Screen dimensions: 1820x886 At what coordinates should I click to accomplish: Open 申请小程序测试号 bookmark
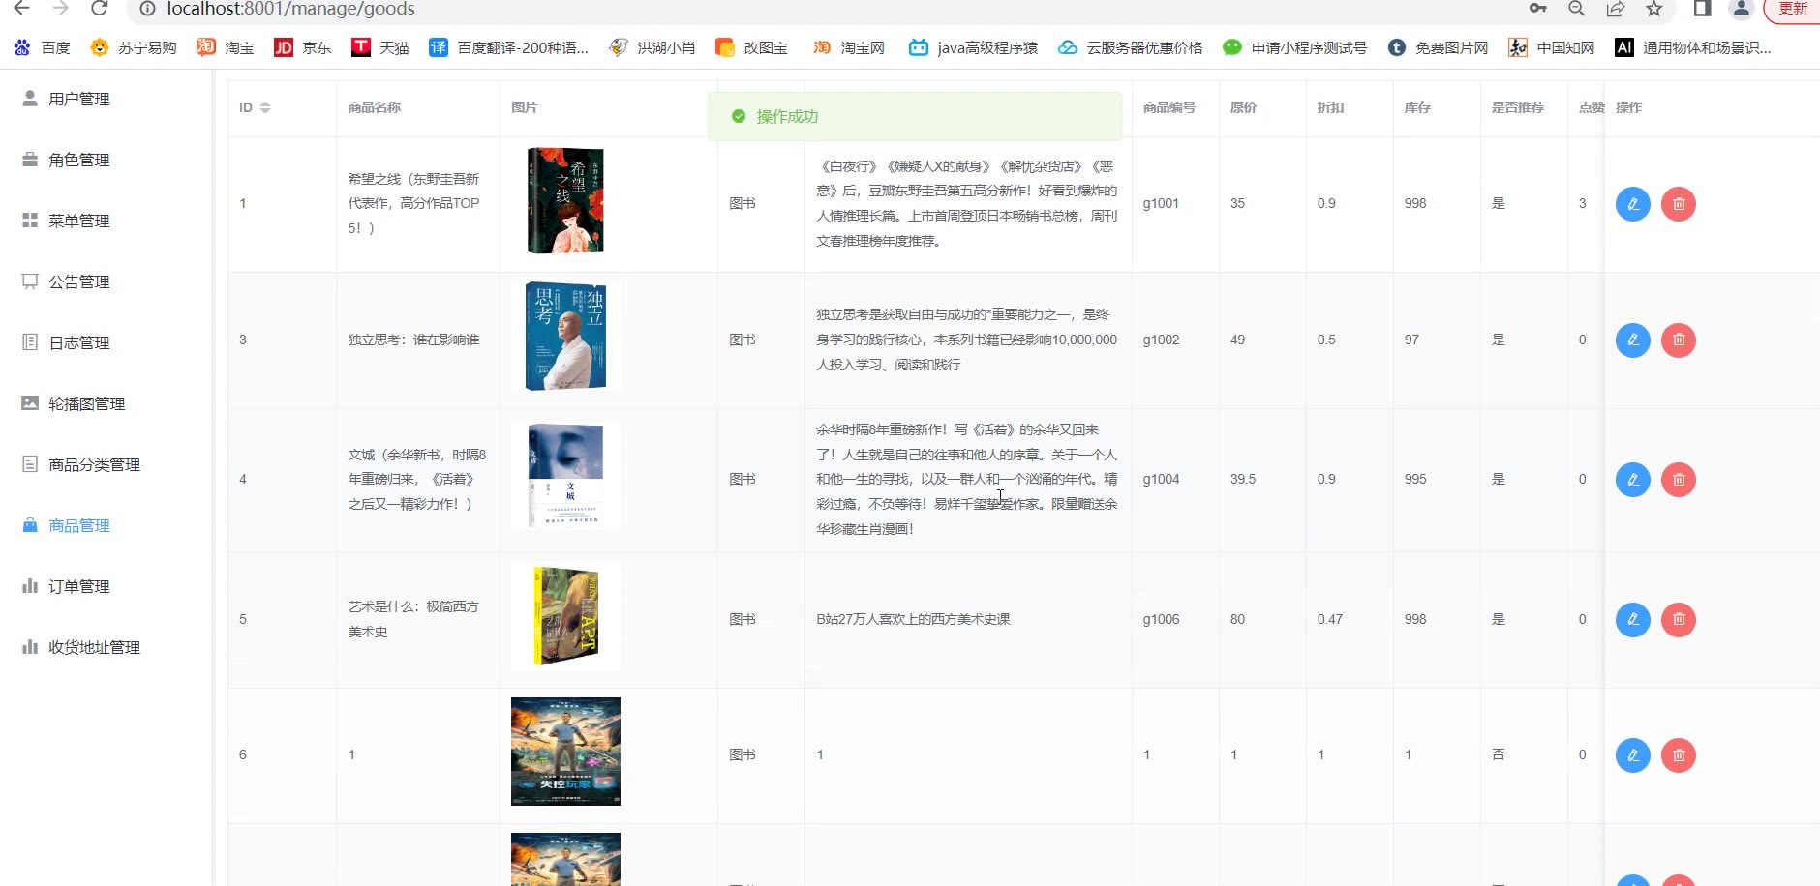click(x=1294, y=47)
